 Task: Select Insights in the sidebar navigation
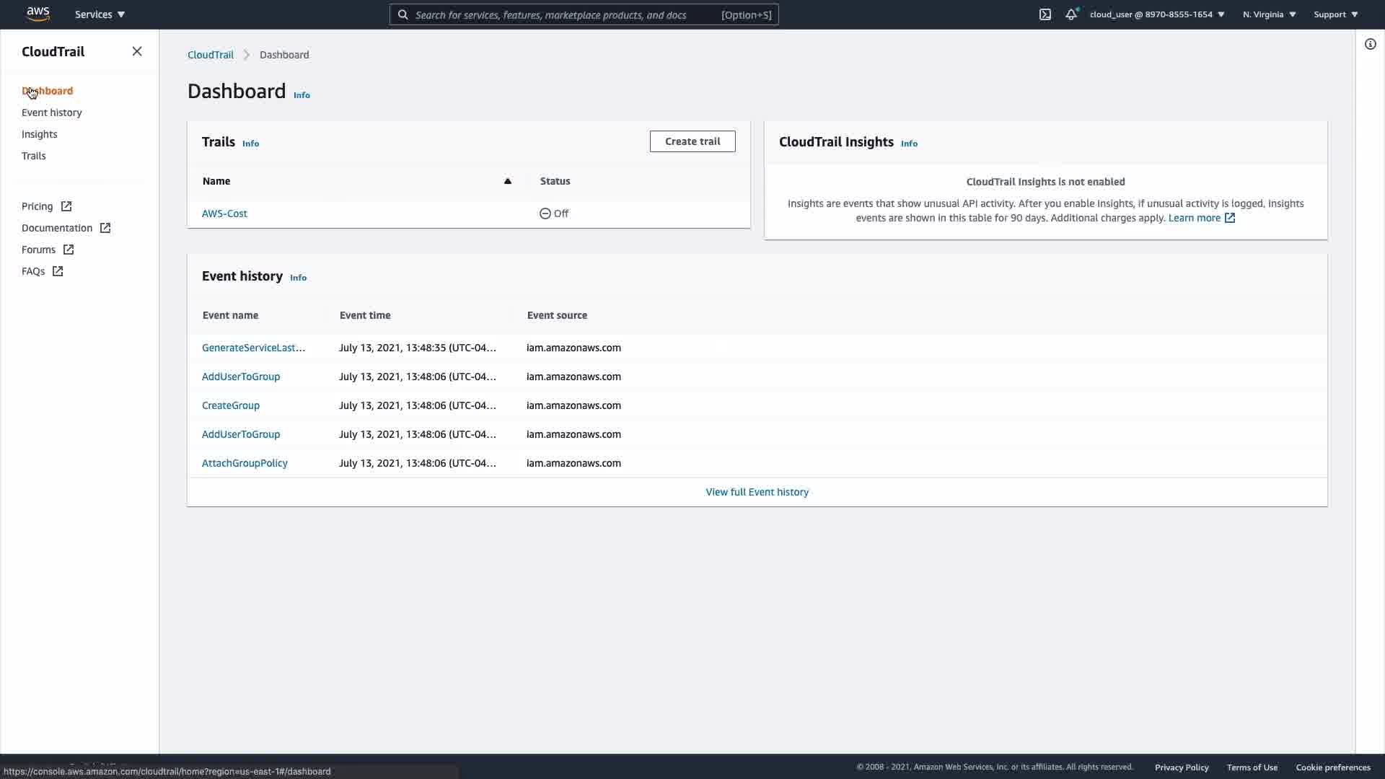[40, 134]
